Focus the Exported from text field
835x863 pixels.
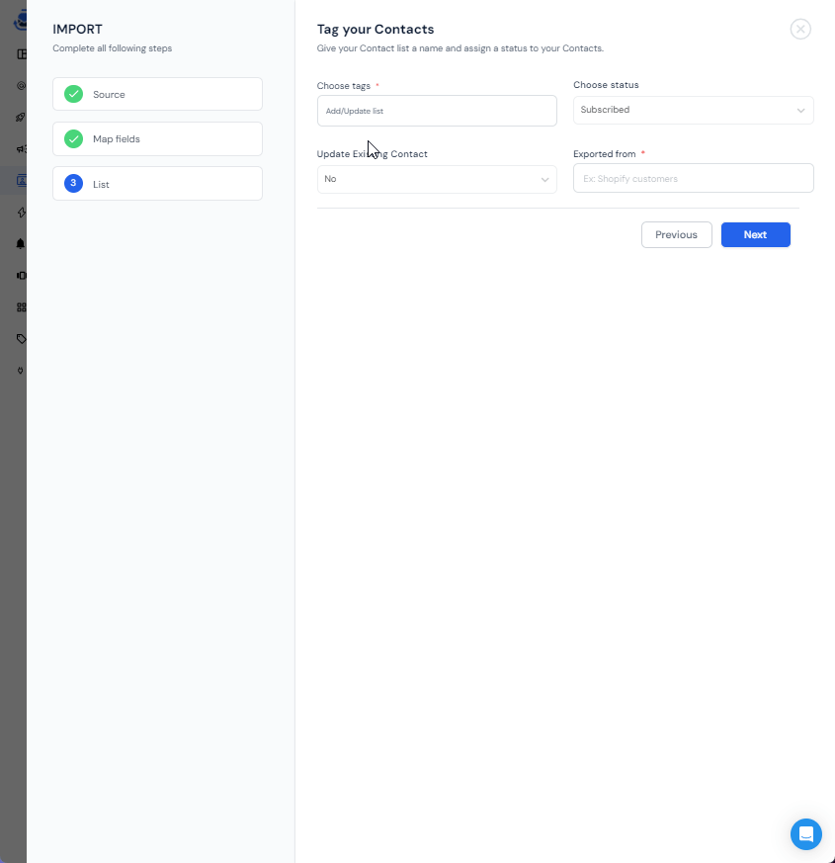(693, 179)
